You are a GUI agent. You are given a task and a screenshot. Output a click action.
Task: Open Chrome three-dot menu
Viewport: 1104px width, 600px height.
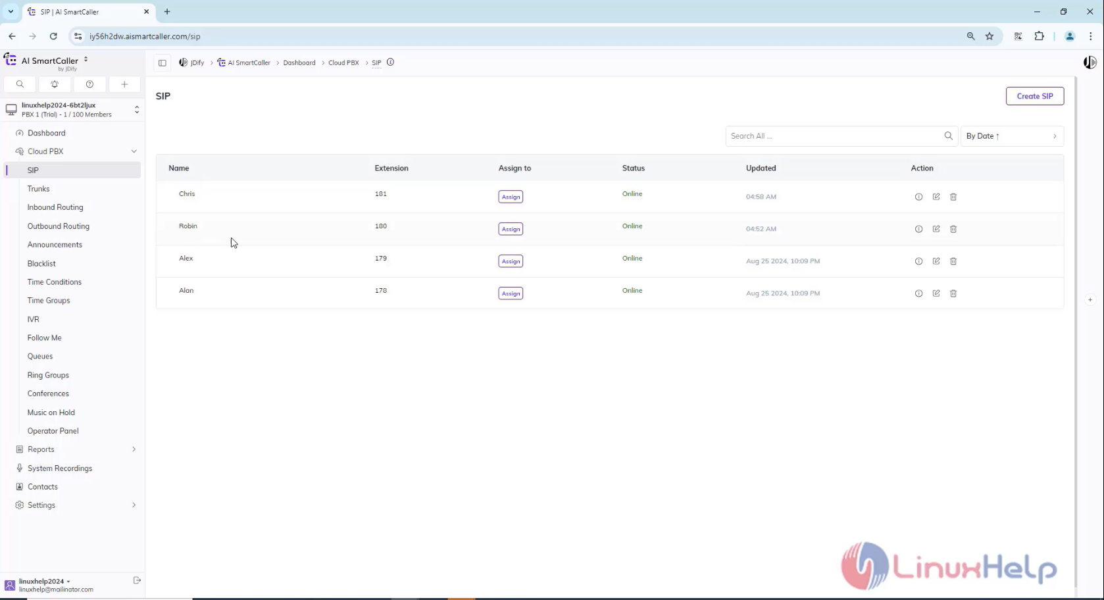[x=1091, y=36]
